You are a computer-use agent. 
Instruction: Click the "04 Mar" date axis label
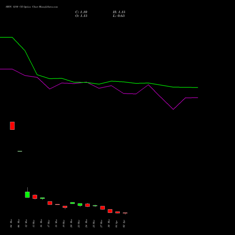11,223
